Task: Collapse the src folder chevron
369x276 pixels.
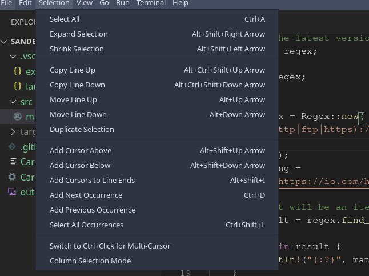Action: click(x=13, y=102)
